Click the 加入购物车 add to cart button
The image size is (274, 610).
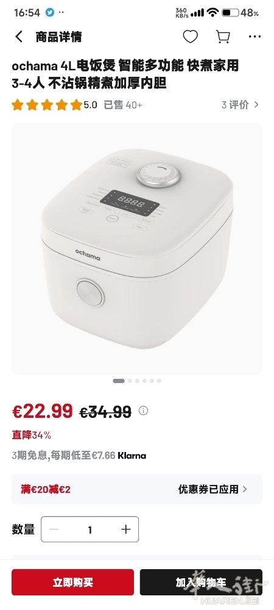tap(201, 582)
